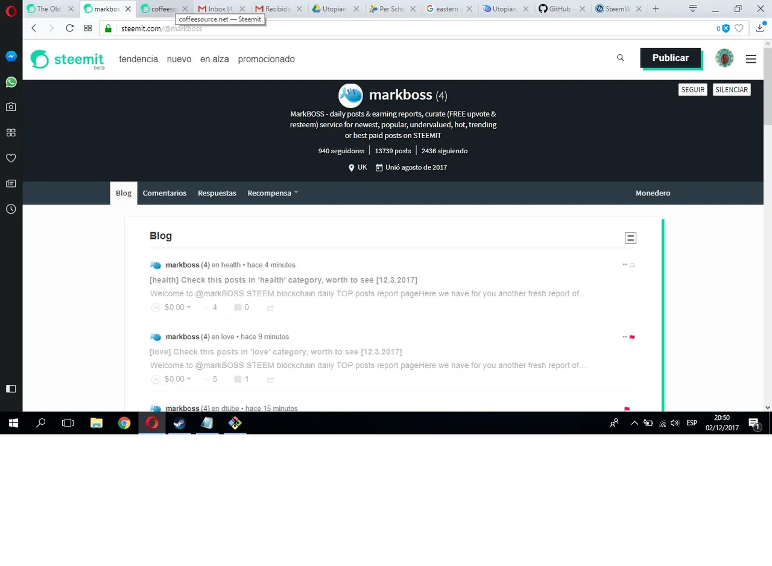Open Messenger in the Opera sidebar
Image resolution: width=772 pixels, height=566 pixels.
tap(11, 56)
